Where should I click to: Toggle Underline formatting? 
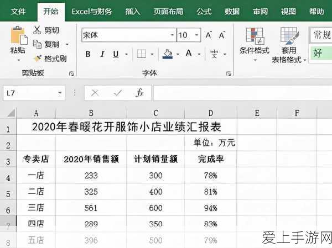(116, 54)
